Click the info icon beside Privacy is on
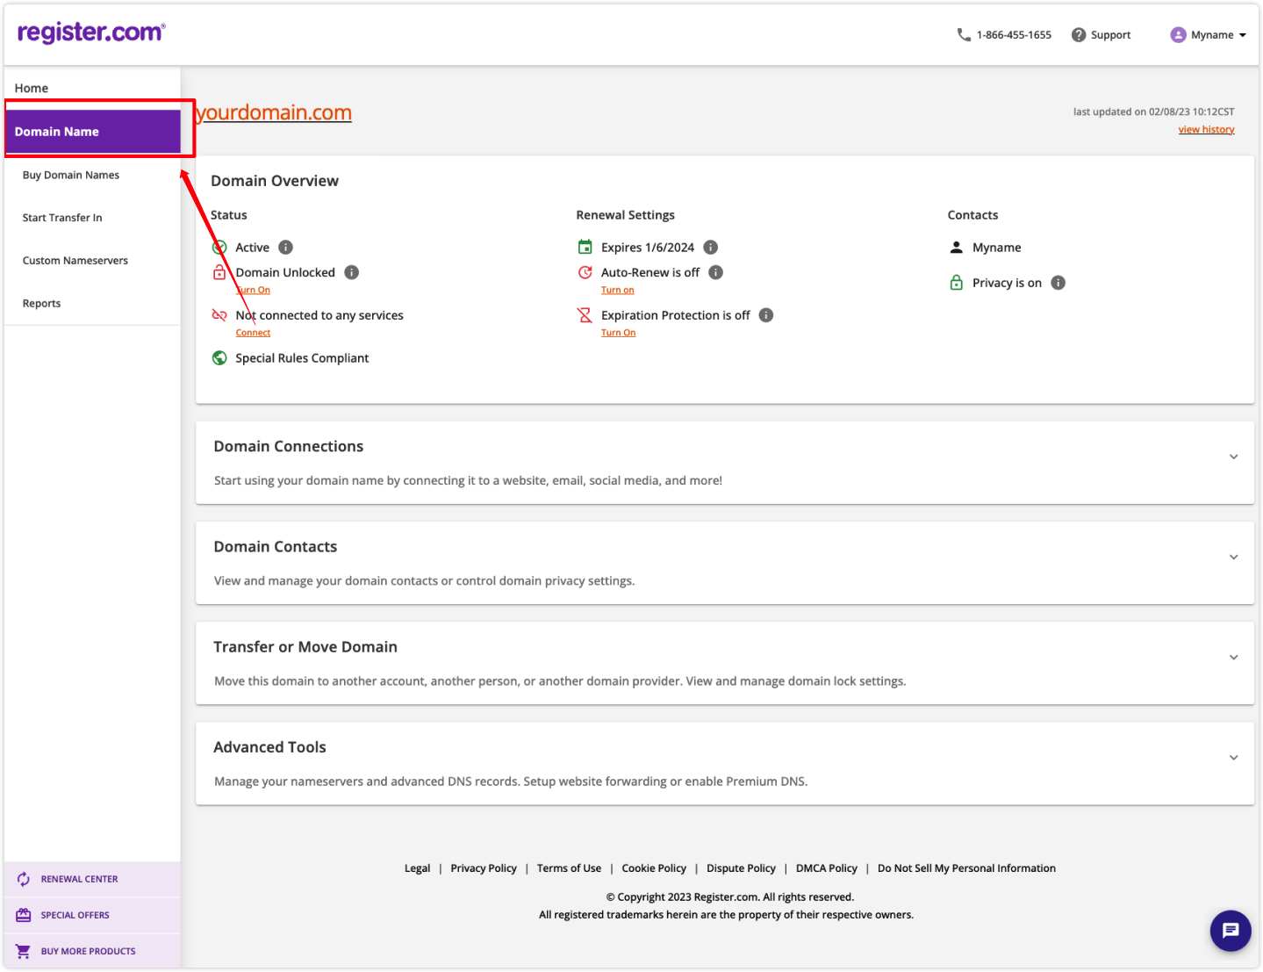1263x972 pixels. 1058,282
